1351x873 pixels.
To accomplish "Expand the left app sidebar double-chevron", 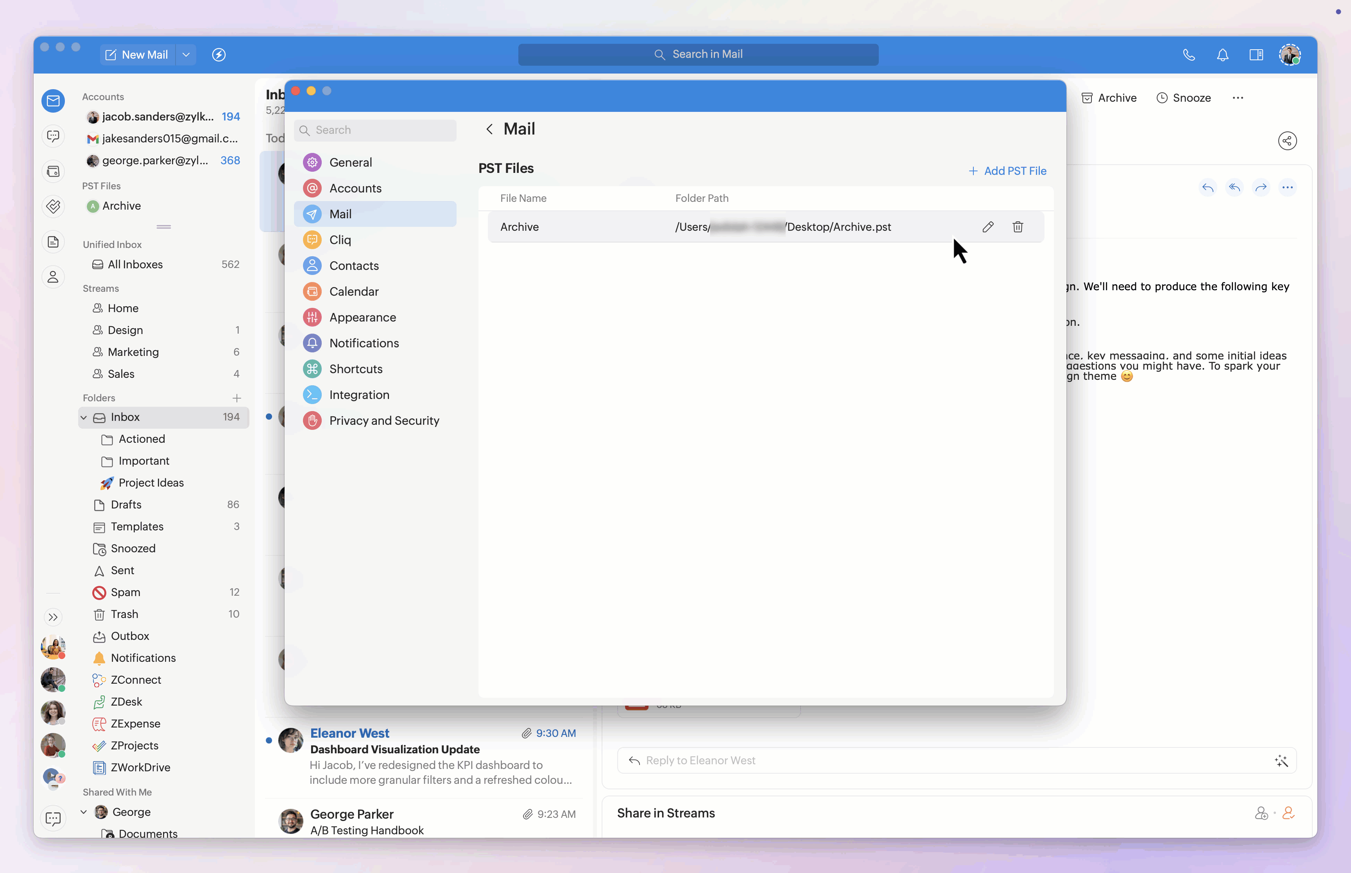I will 53,617.
